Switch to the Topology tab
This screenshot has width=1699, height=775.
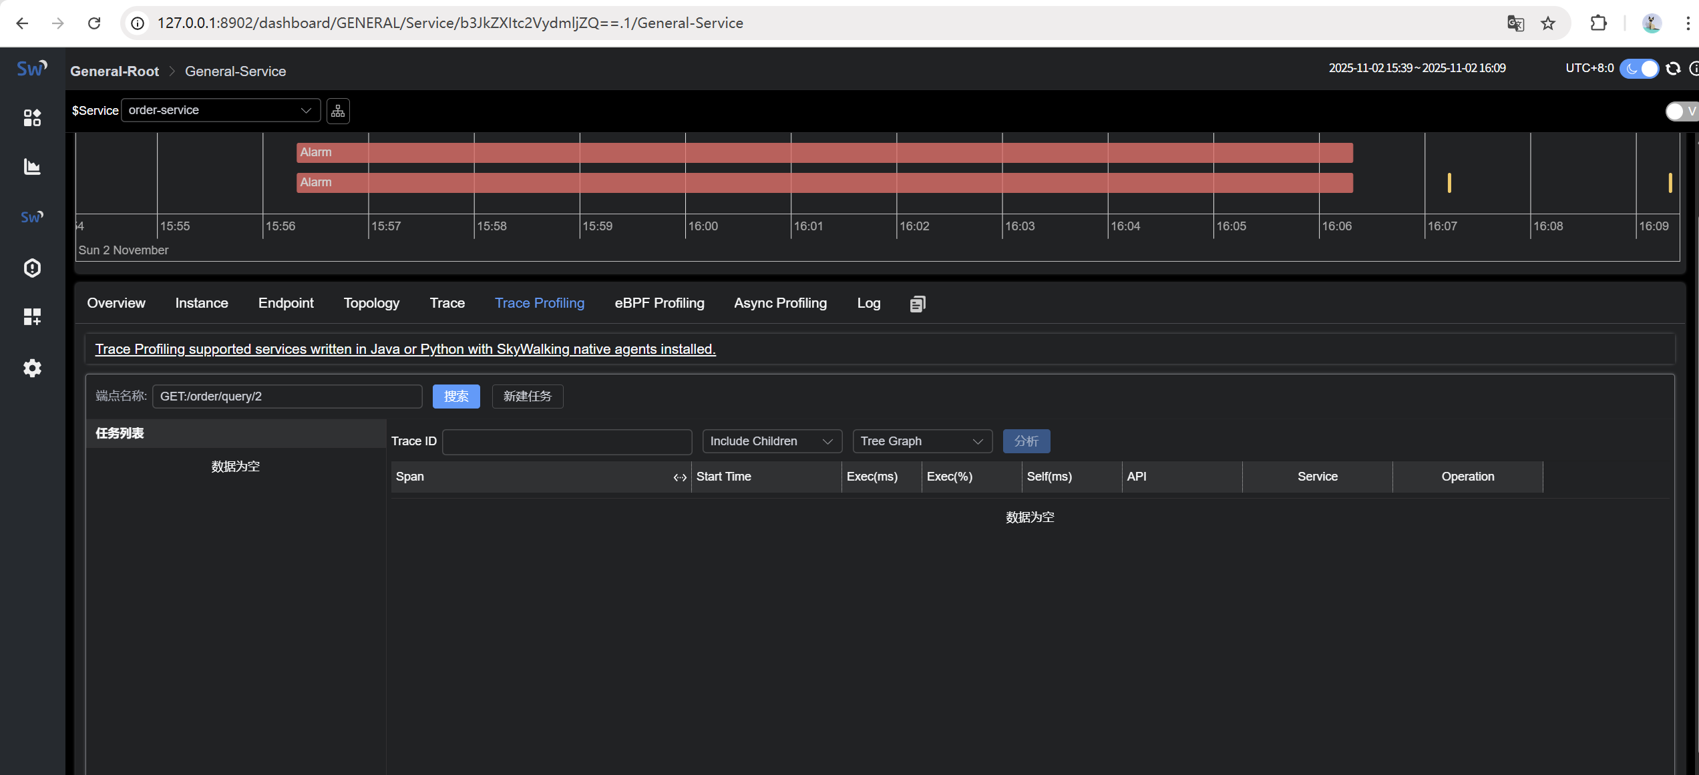coord(371,303)
